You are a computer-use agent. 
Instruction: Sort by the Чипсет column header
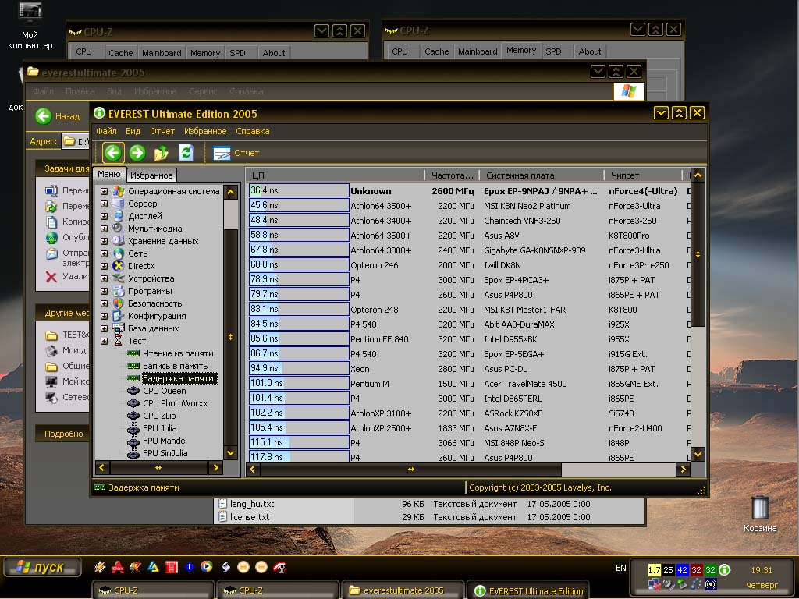[644, 175]
